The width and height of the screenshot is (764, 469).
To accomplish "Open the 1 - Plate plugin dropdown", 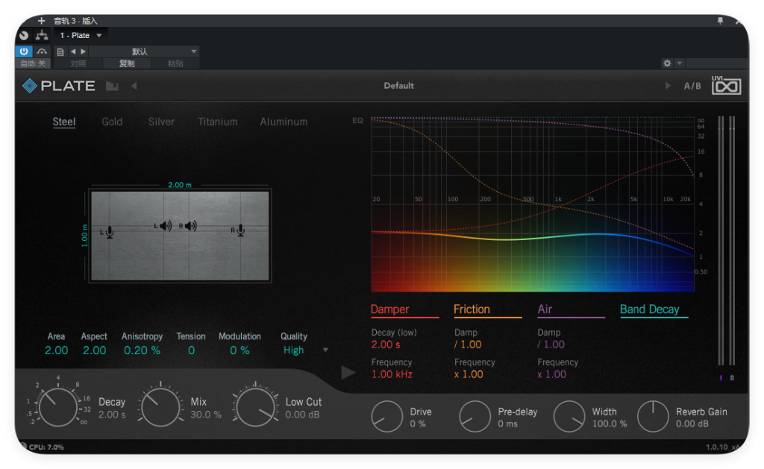I will point(81,36).
